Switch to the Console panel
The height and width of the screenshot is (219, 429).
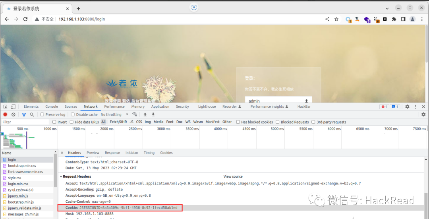tap(52, 107)
